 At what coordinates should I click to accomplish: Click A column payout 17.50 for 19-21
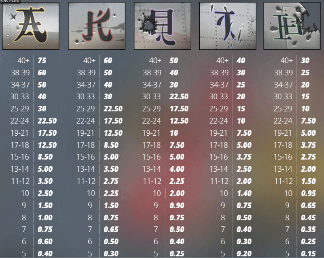(x=47, y=133)
